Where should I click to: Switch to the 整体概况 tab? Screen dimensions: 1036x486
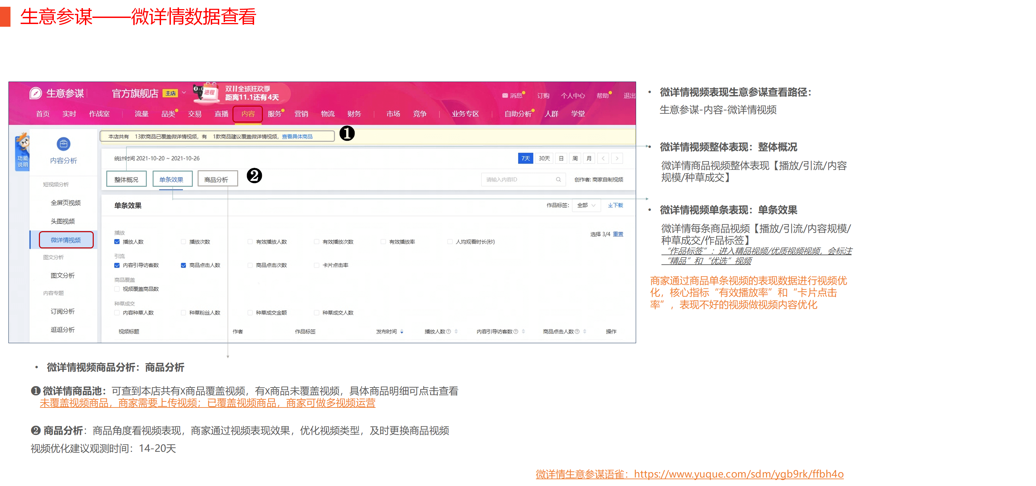[126, 179]
